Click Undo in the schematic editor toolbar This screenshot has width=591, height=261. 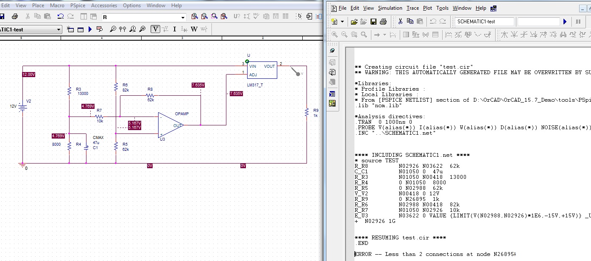pos(60,17)
